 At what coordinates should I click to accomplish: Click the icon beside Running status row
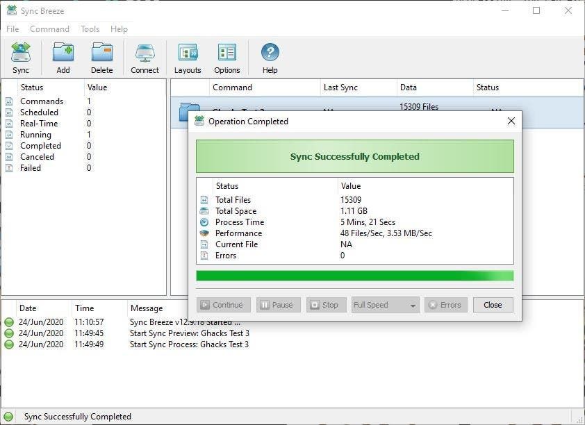pos(9,135)
